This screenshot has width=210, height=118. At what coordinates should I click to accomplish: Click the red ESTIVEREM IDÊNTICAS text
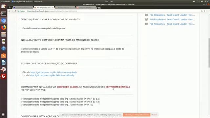point(118,87)
